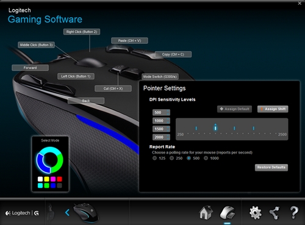Image resolution: width=305 pixels, height=225 pixels.
Task: Open help via question mark icon
Action: click(294, 213)
